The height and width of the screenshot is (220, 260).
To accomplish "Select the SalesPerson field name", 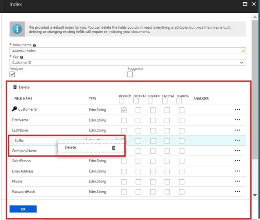I will [21, 161].
